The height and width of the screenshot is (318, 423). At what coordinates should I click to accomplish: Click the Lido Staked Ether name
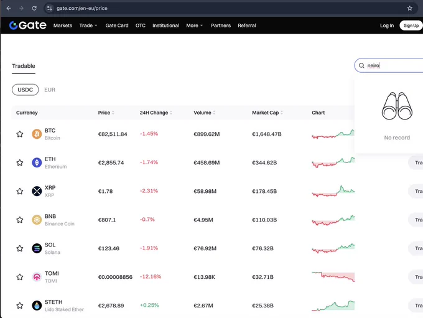64,309
